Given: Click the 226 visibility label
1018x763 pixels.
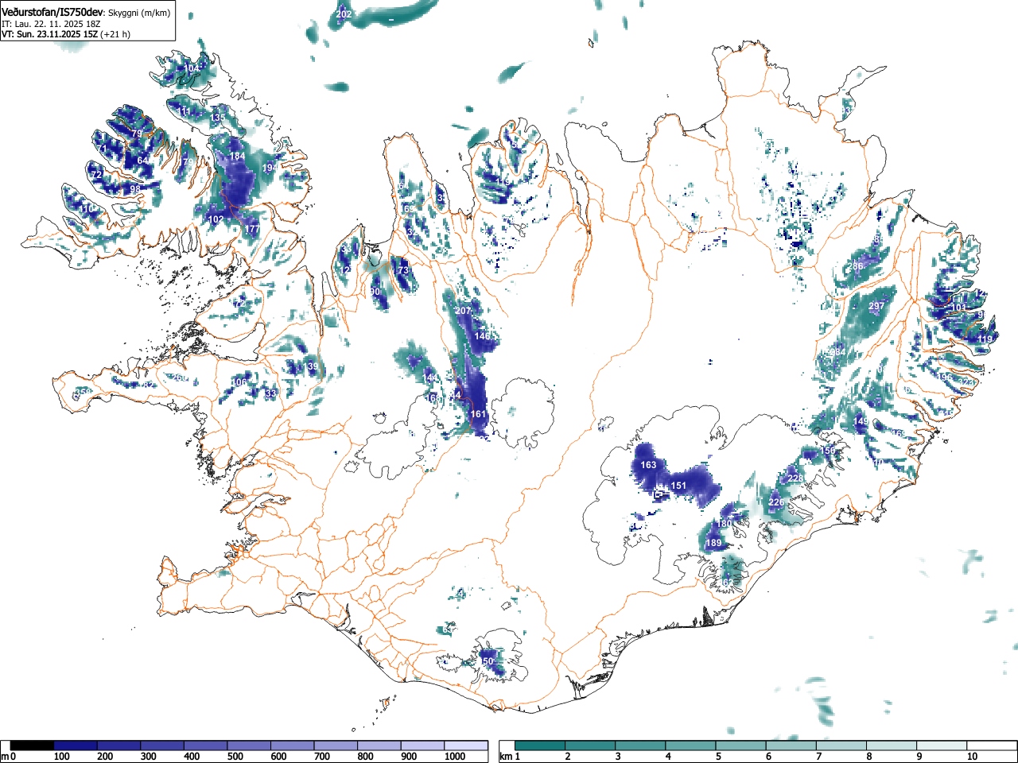Looking at the screenshot, I should [x=776, y=502].
